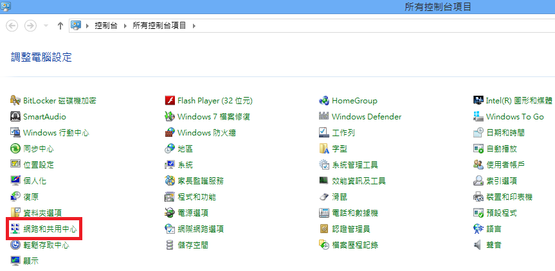Click the 同步中心 green sync icon

coord(15,149)
